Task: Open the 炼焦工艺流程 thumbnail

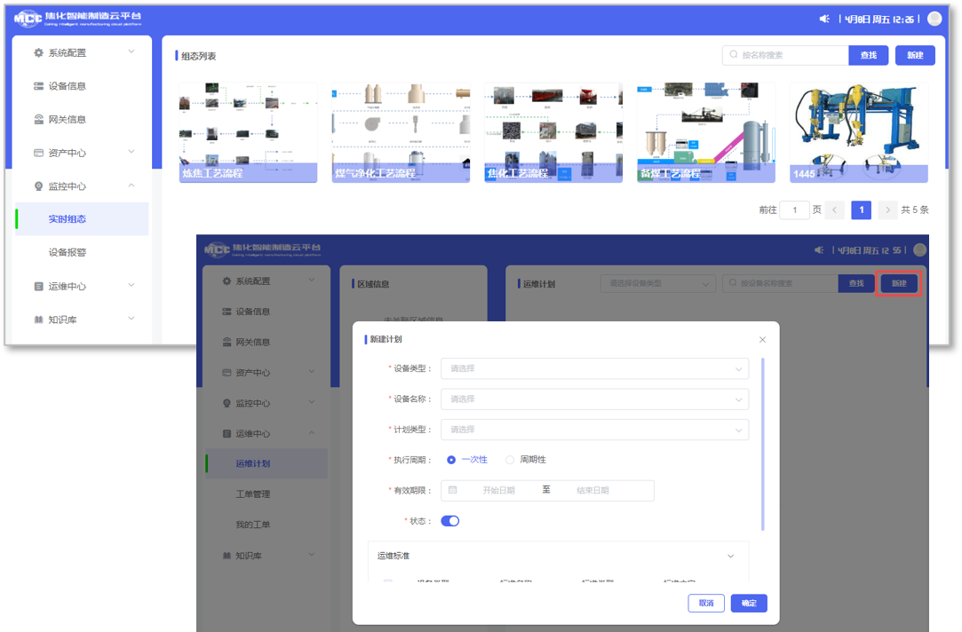Action: pyautogui.click(x=248, y=133)
